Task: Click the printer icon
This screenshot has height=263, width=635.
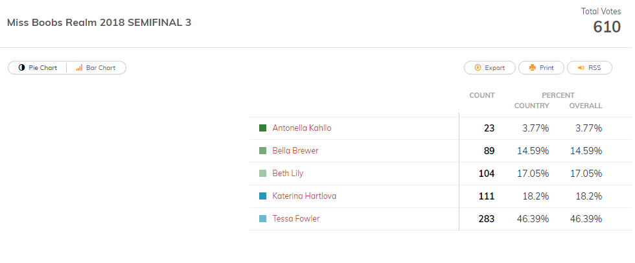Action: pyautogui.click(x=533, y=67)
